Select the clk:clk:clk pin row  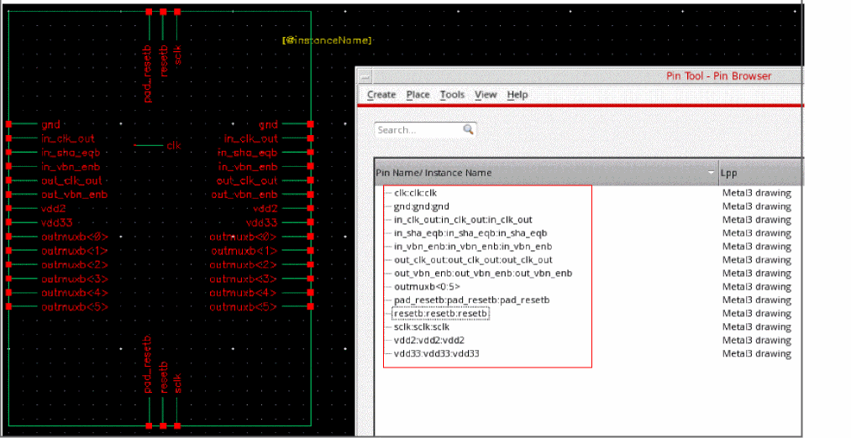415,193
